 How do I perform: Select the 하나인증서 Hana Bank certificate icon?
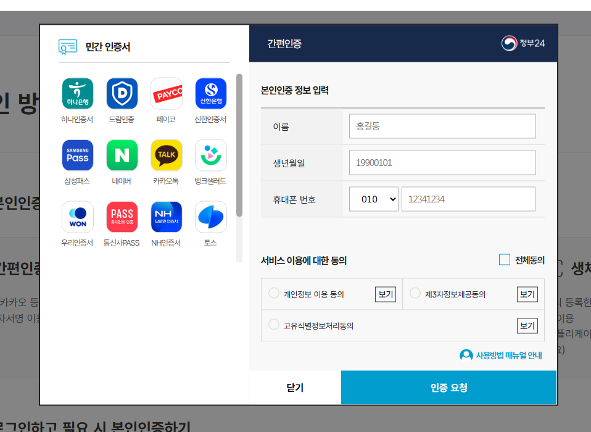click(x=78, y=93)
